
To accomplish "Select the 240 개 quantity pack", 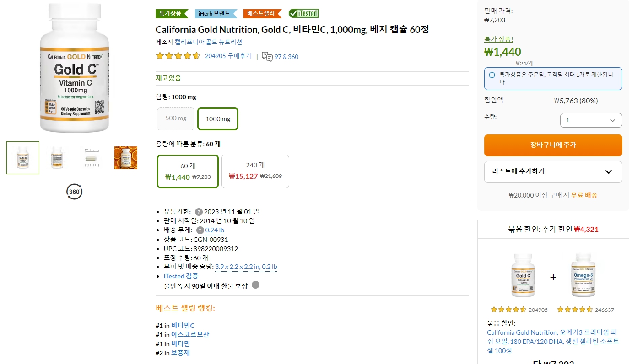I will 255,171.
